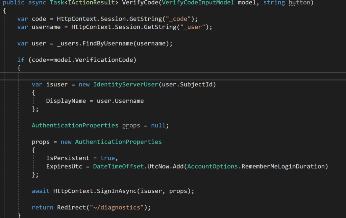Viewport: 346px width, 218px height.
Task: Click VerificationCode in the if condition
Action: (104, 60)
